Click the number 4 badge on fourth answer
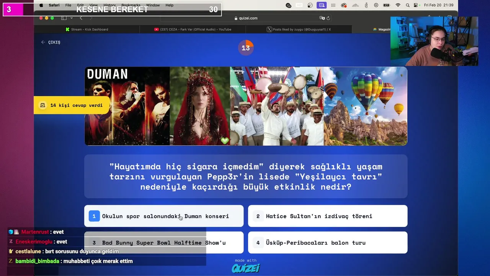This screenshot has width=490, height=276. (x=258, y=243)
